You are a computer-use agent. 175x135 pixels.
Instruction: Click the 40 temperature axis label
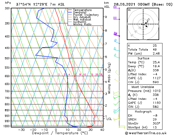[102, 130]
